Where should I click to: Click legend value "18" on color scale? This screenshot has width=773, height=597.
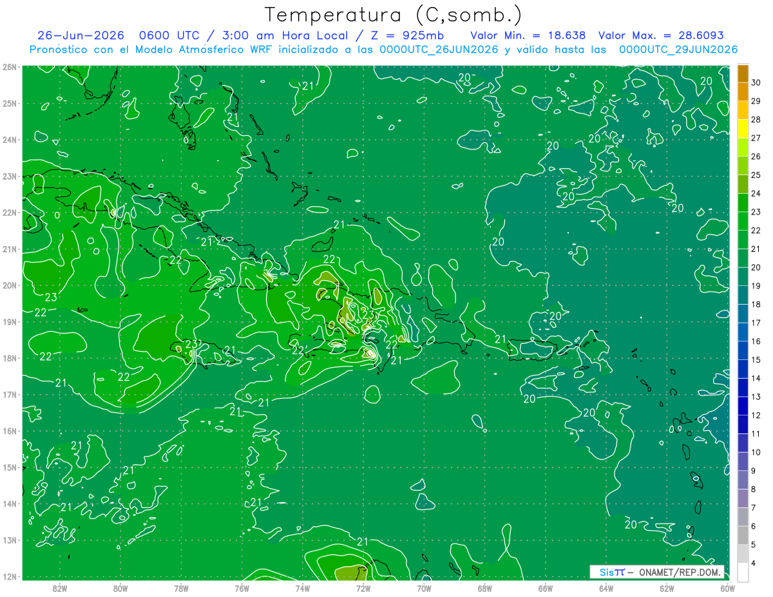click(756, 304)
